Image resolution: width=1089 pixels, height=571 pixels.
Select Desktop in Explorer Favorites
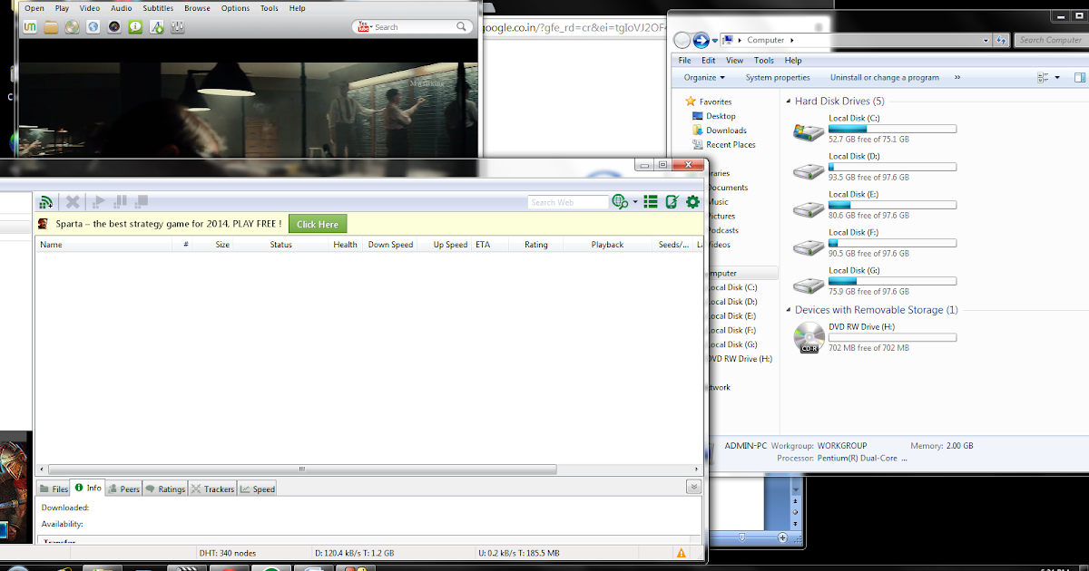click(x=713, y=116)
